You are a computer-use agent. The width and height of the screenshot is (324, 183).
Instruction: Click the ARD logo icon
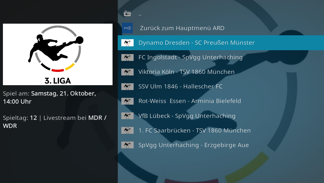click(x=127, y=28)
